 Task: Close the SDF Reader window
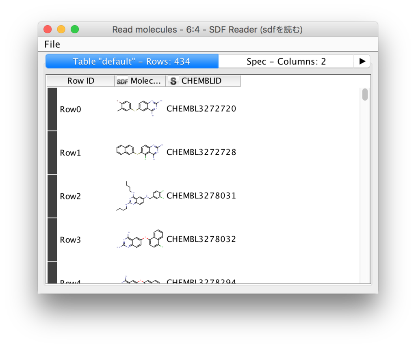[x=48, y=29]
